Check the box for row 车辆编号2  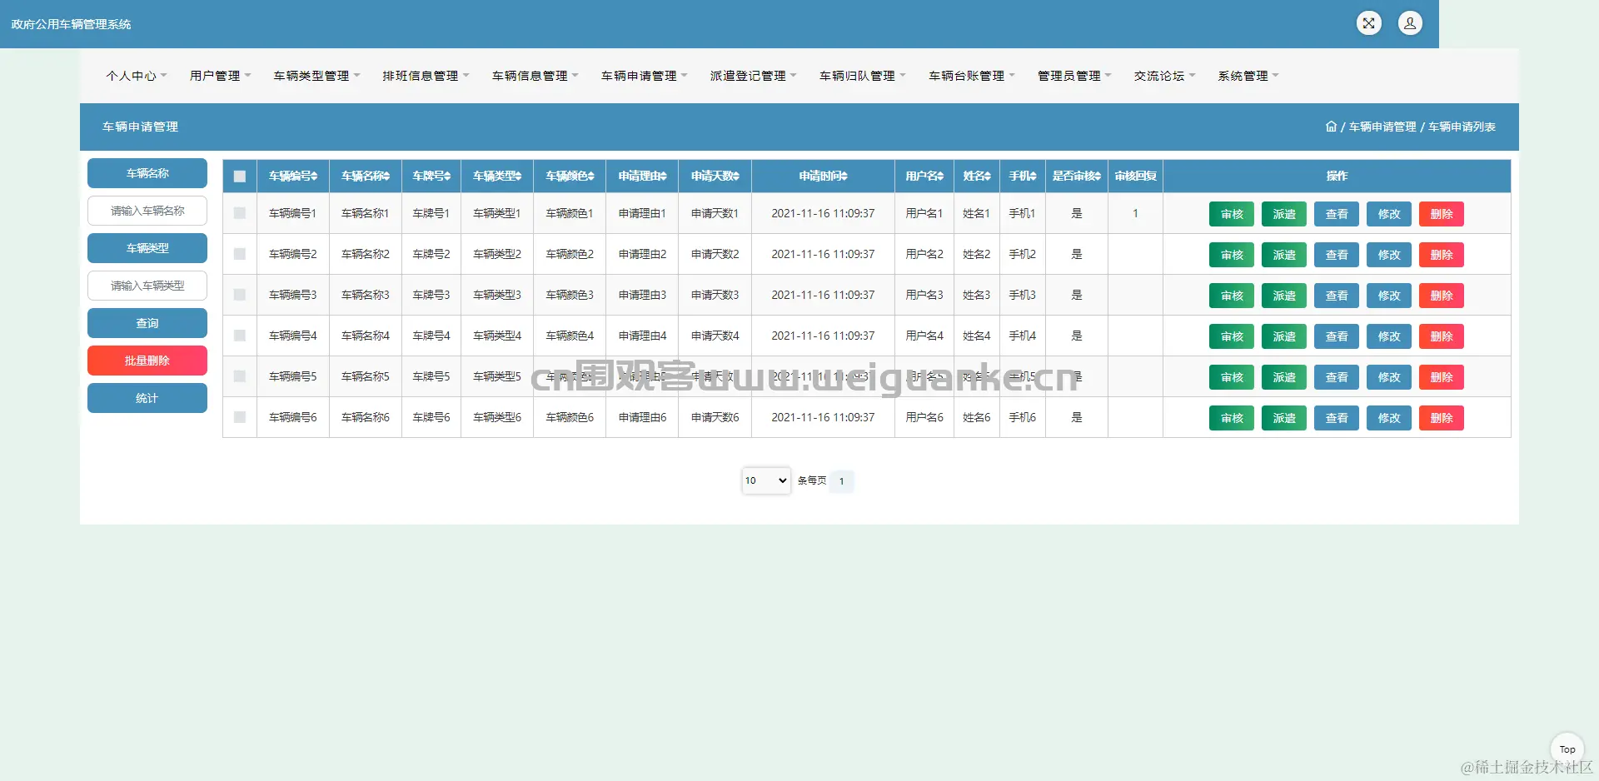pyautogui.click(x=240, y=254)
